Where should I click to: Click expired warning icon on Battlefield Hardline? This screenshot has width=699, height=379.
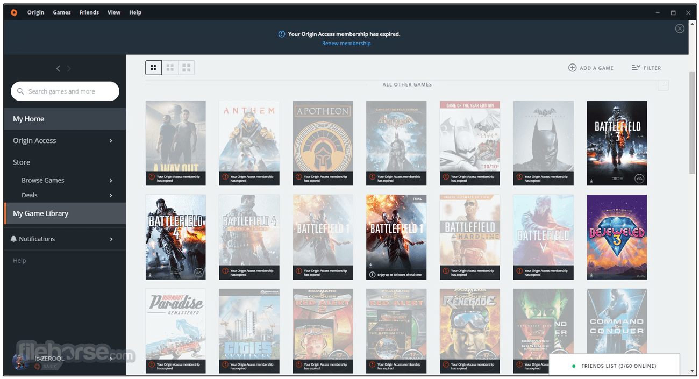446,271
